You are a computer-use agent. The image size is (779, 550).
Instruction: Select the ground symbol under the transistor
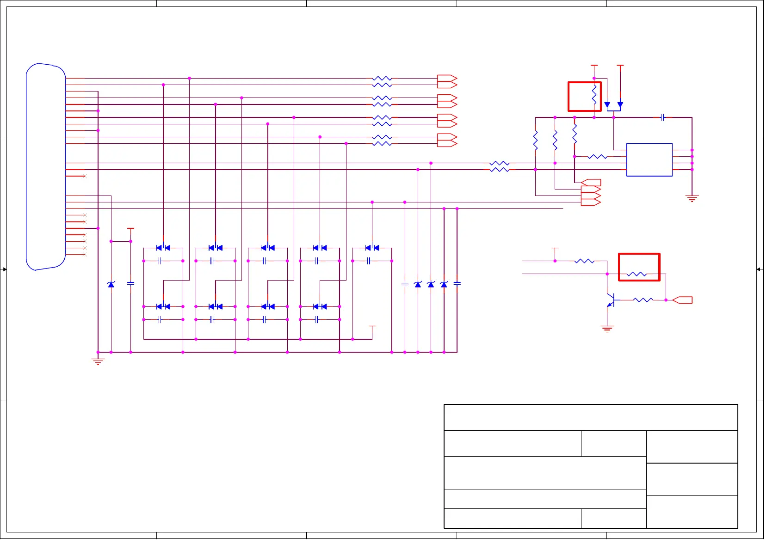[x=607, y=329]
